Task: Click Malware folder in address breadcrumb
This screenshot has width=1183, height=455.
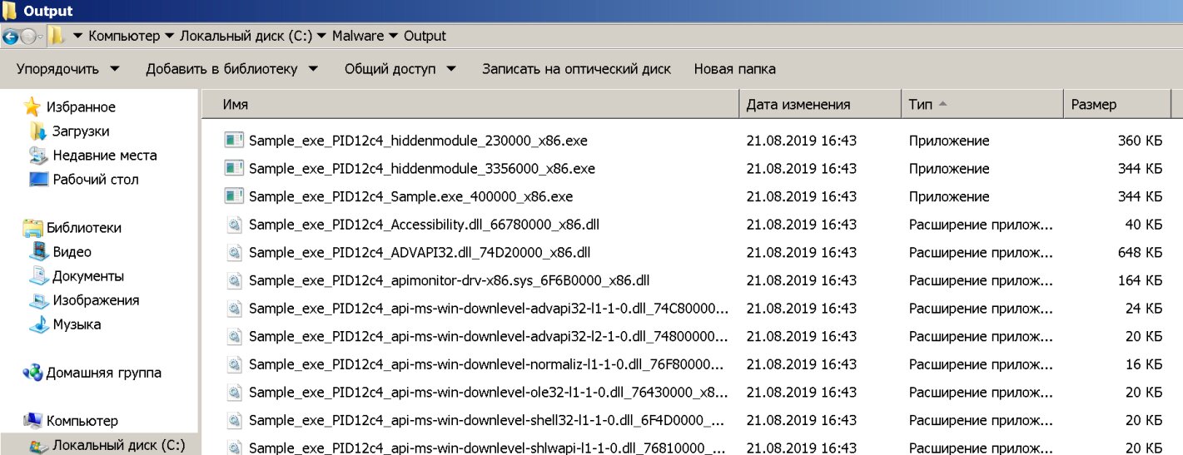Action: coord(358,36)
